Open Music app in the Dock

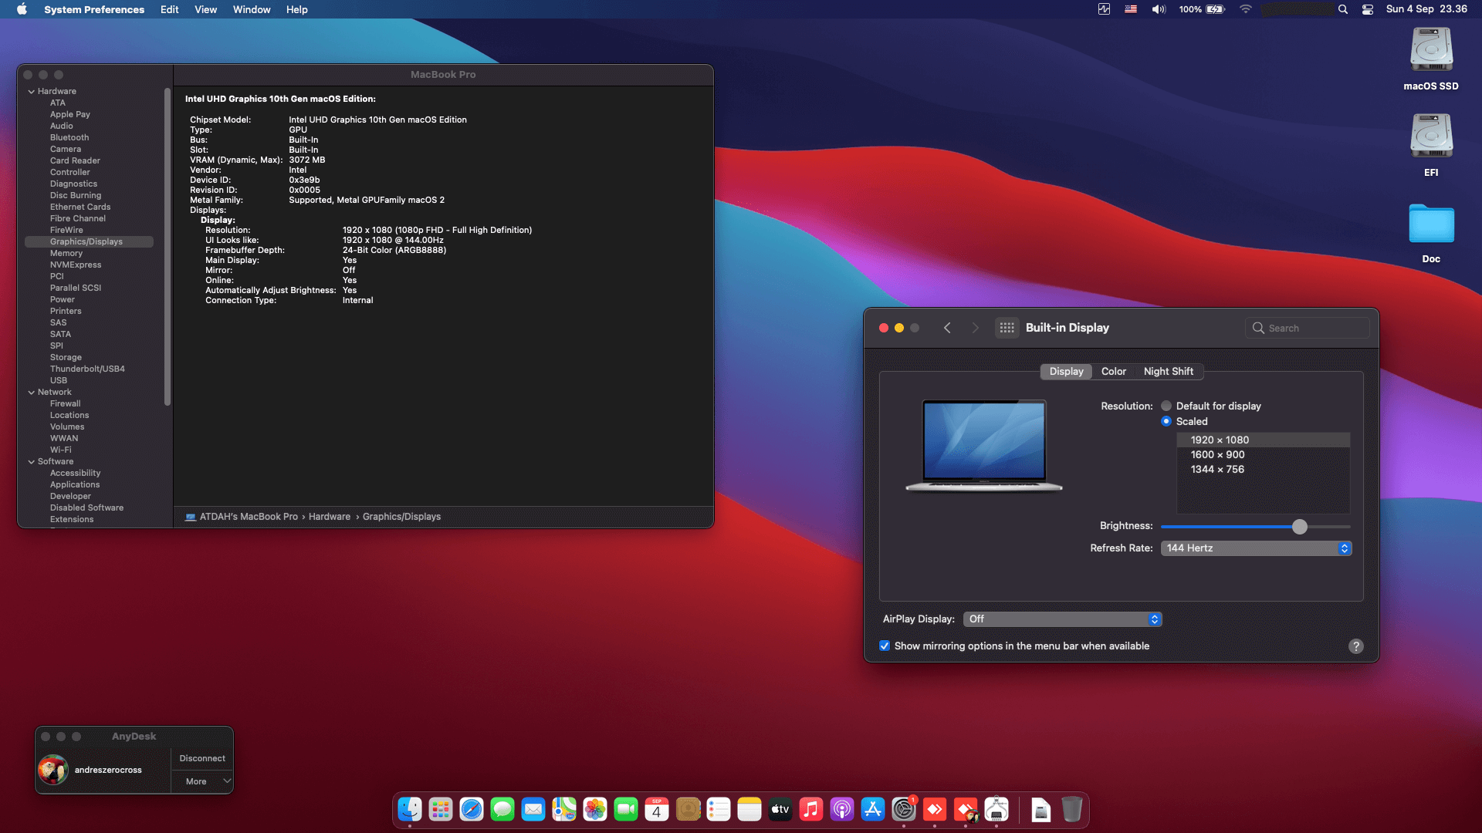[811, 809]
